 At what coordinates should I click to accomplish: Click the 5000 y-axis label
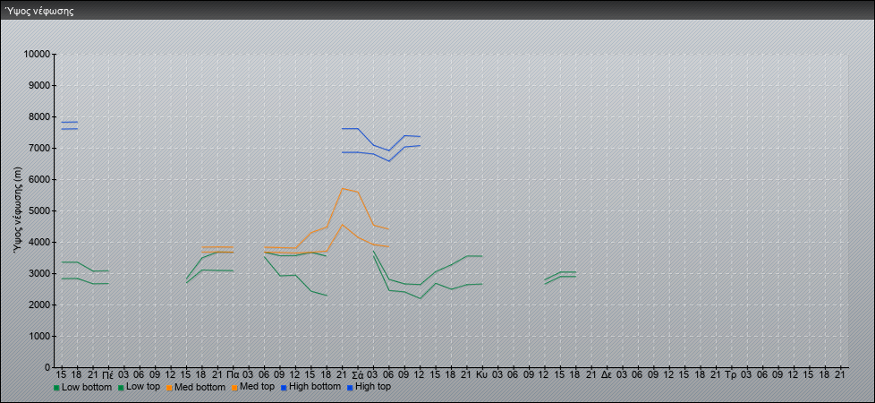(x=39, y=210)
